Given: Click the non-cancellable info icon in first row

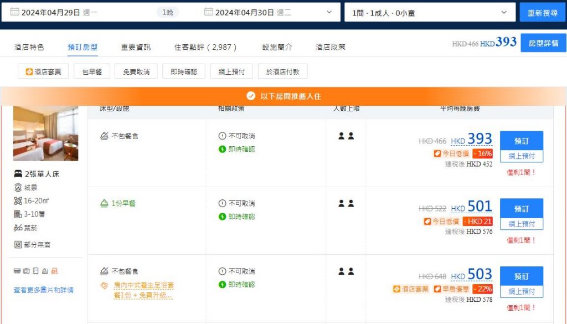Looking at the screenshot, I should click(x=223, y=136).
